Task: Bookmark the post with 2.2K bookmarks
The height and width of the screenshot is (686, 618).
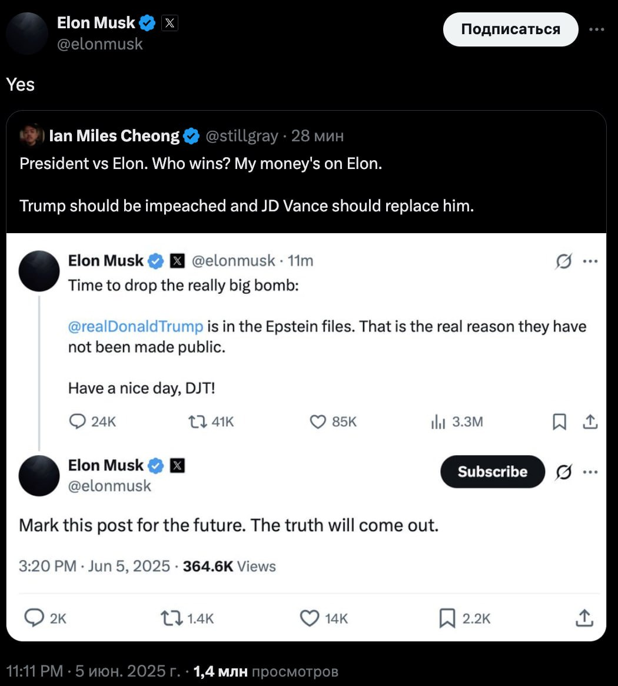Action: tap(448, 618)
